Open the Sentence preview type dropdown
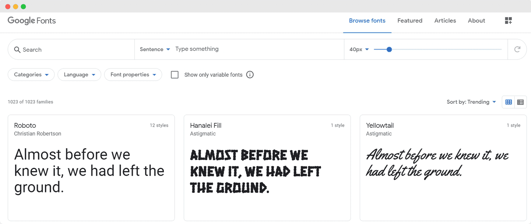This screenshot has width=531, height=224. coord(155,49)
